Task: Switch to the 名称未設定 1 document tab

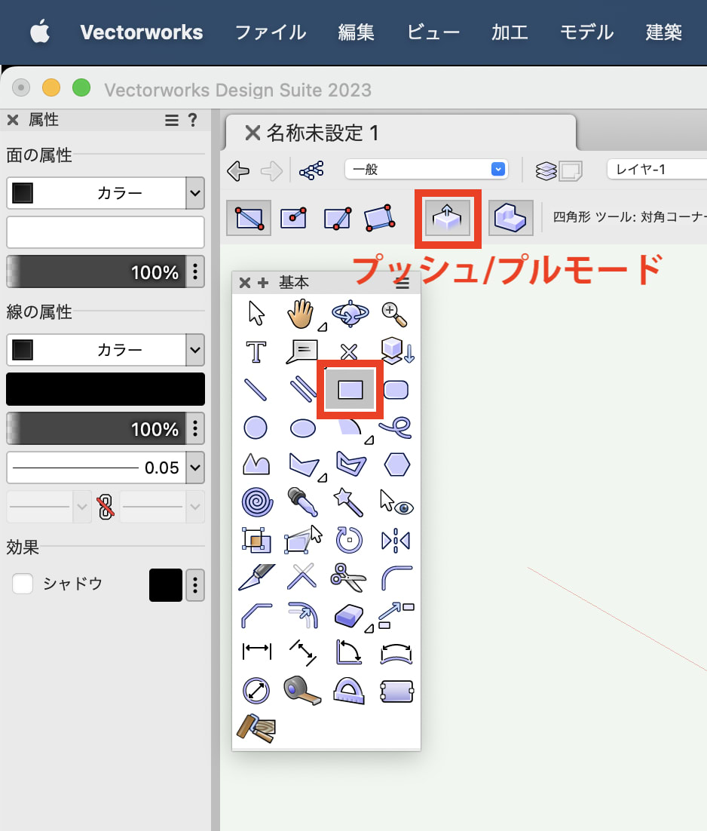Action: click(x=324, y=133)
